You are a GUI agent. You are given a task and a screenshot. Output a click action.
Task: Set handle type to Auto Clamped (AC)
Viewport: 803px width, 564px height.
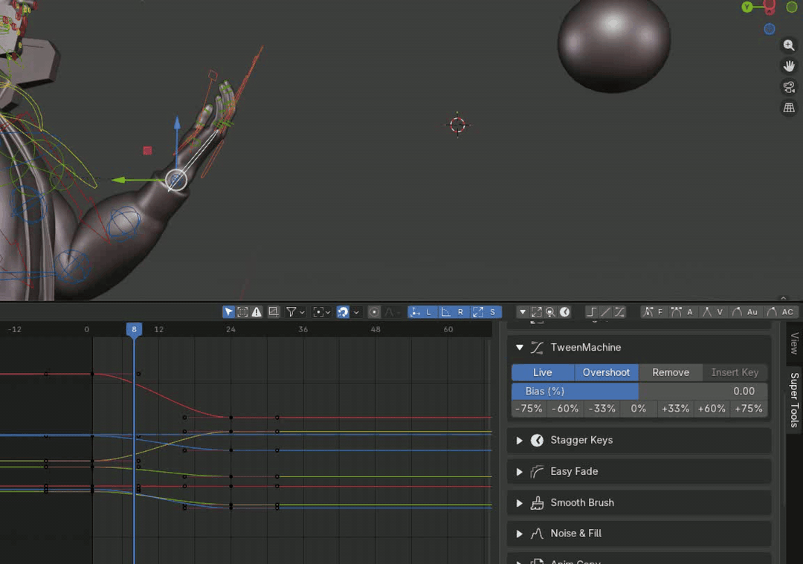pos(780,311)
